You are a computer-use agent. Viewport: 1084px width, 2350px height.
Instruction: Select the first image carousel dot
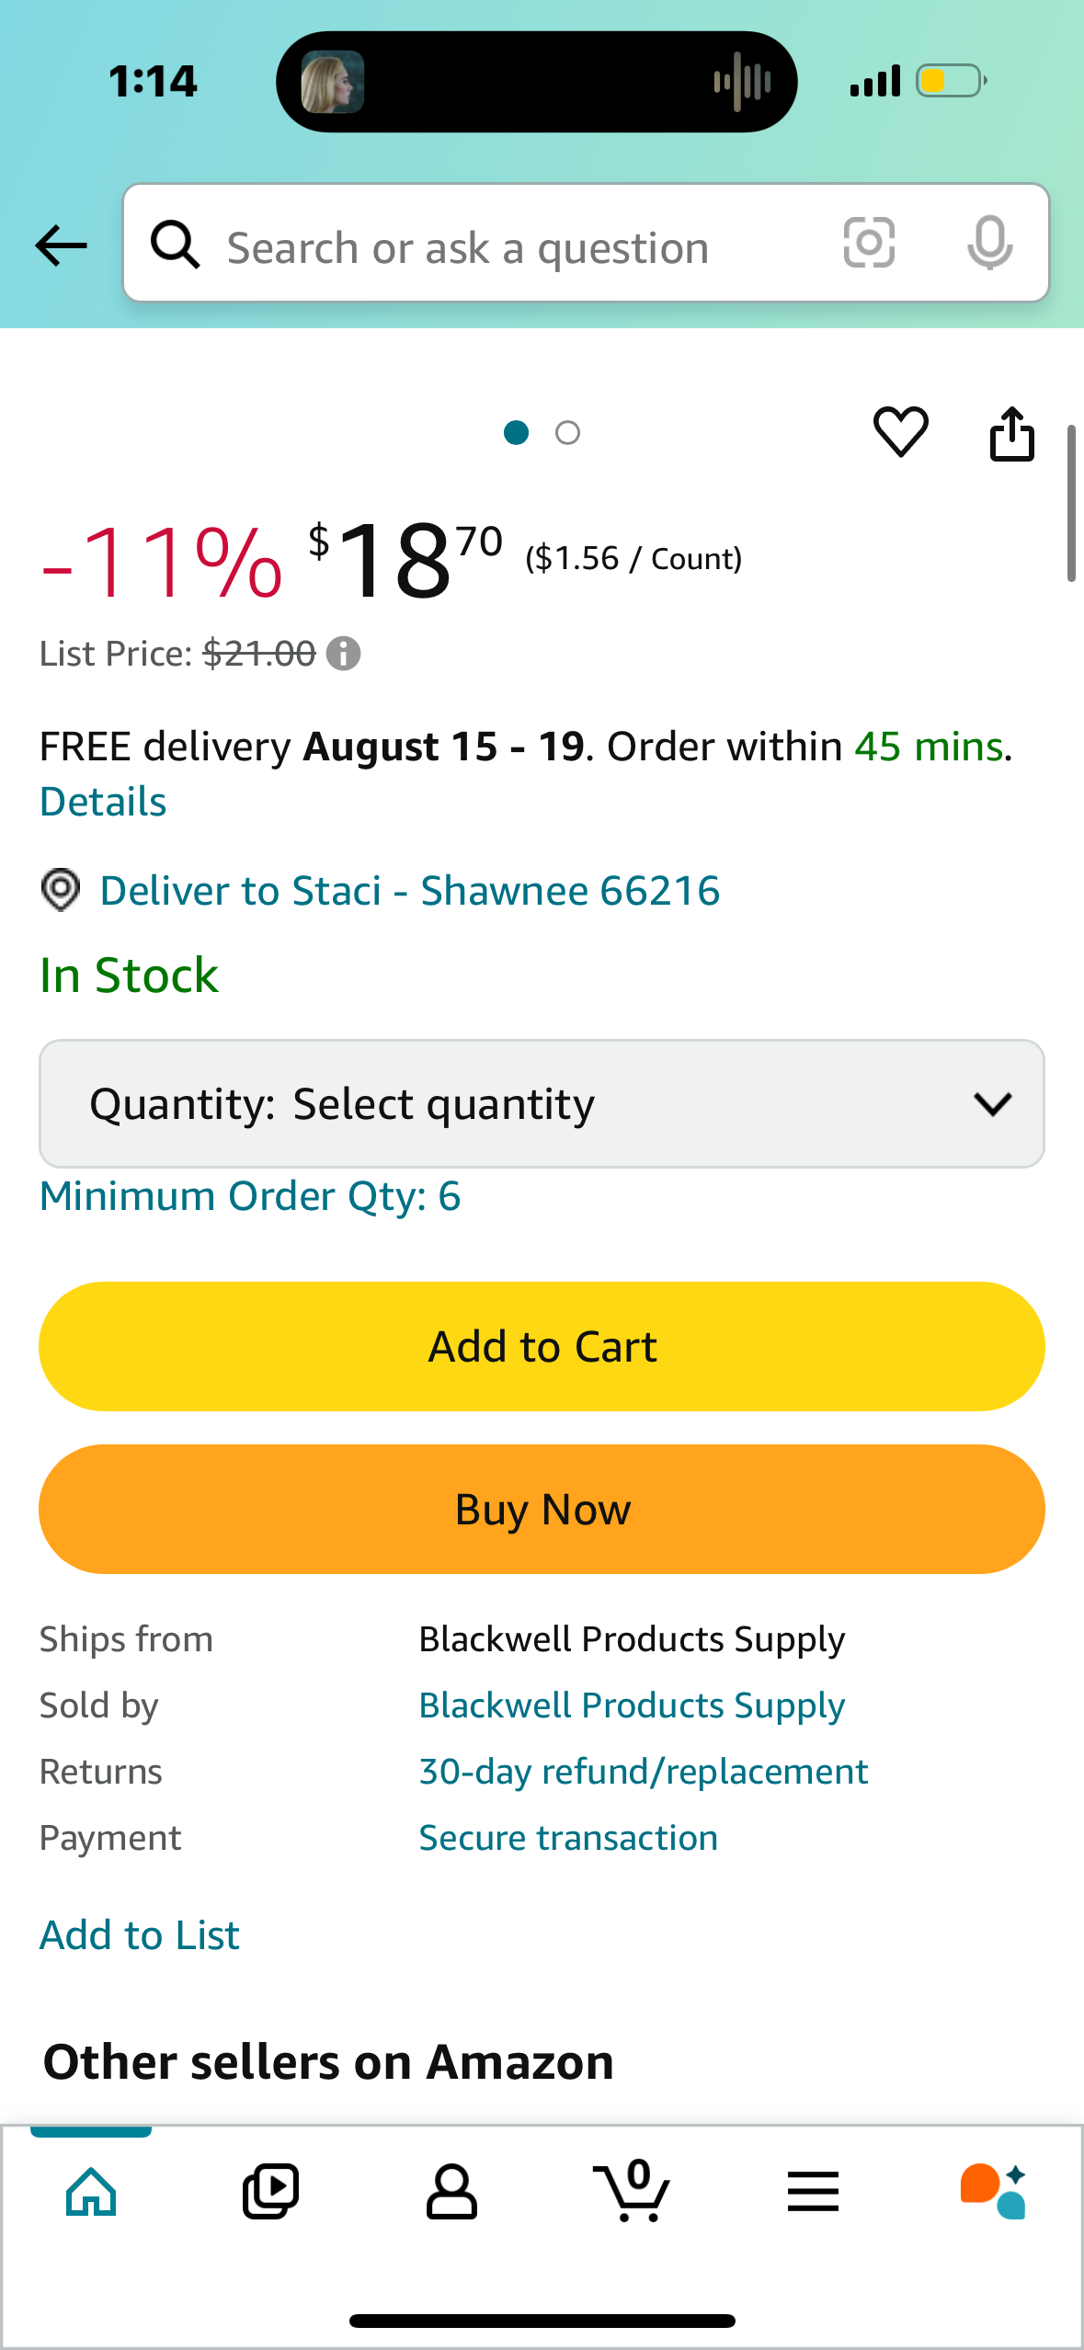tap(517, 432)
